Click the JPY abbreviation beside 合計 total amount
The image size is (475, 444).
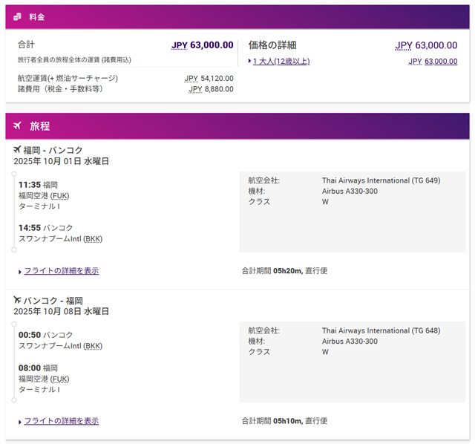point(179,45)
